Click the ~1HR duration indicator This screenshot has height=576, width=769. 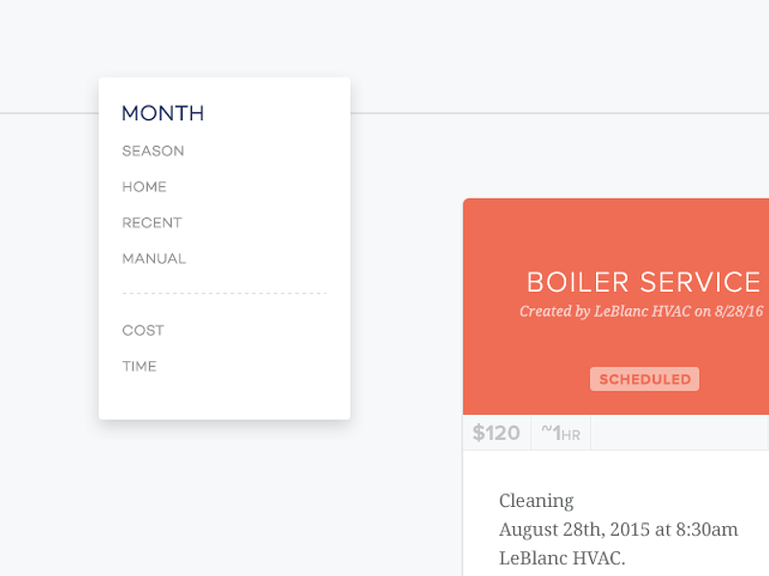click(560, 433)
